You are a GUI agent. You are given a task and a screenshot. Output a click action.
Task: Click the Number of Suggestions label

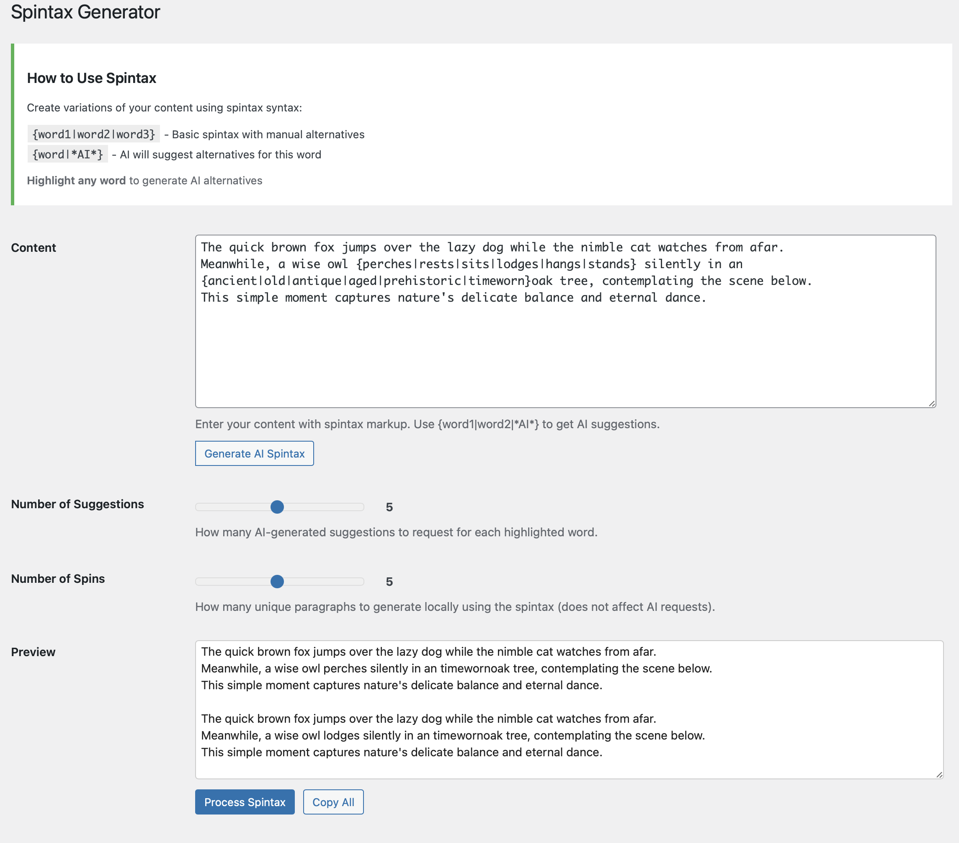[77, 504]
